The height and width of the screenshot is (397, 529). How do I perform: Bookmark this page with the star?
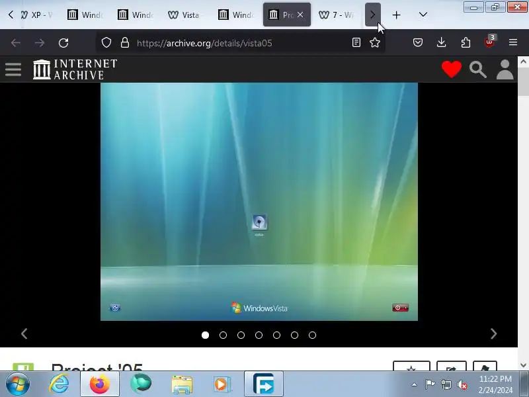coord(375,42)
